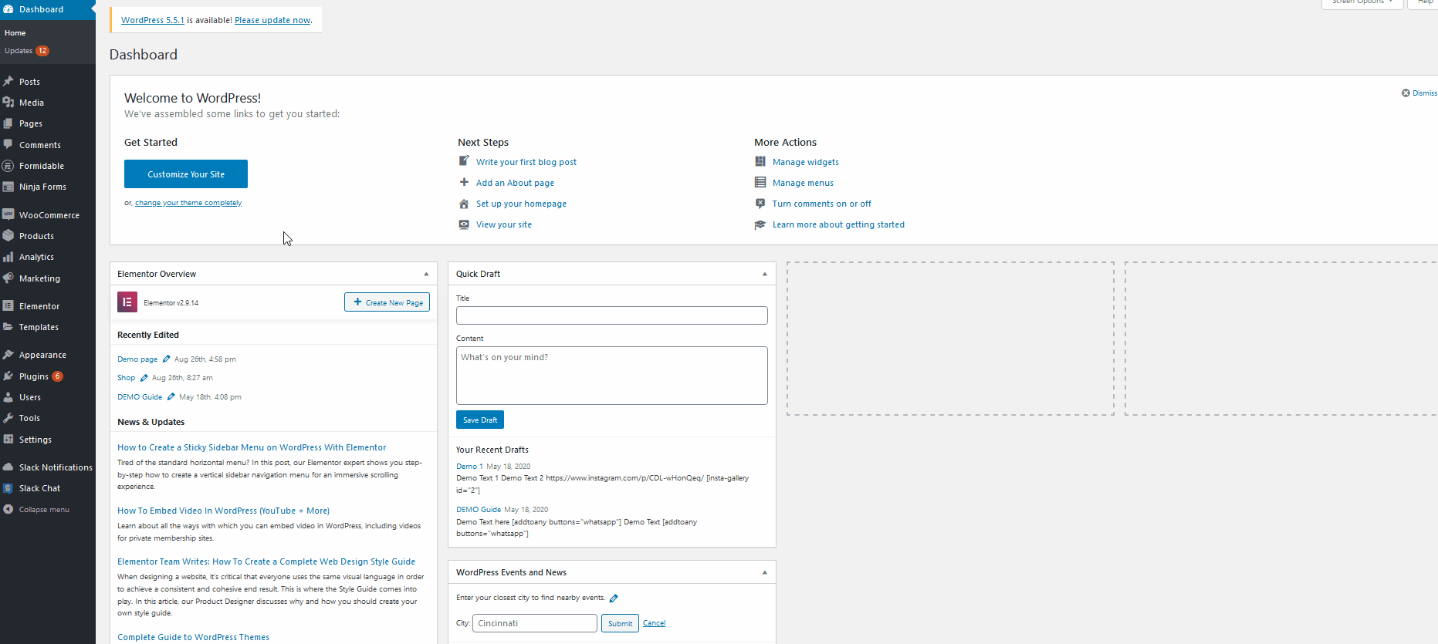The width and height of the screenshot is (1438, 644).
Task: Click Manage widgets link
Action: 806,162
